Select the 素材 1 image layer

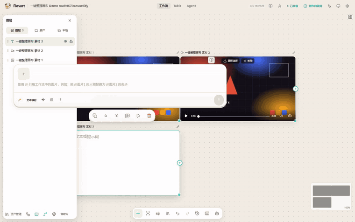40,60
